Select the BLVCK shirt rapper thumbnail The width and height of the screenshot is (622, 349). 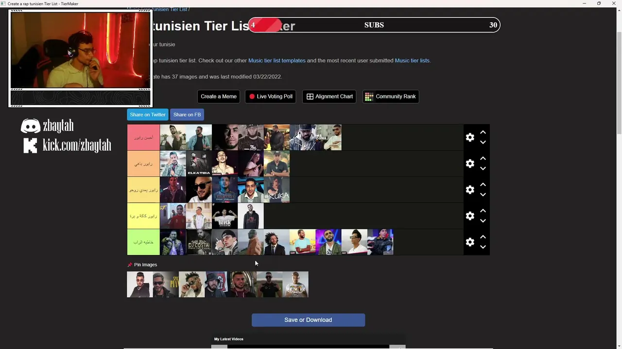(x=225, y=216)
